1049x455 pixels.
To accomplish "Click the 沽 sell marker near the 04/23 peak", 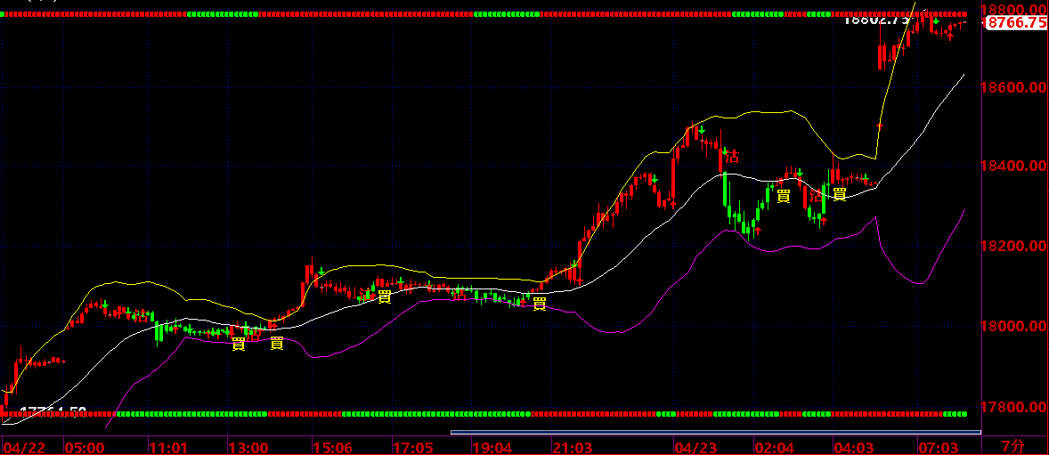I will 732,157.
